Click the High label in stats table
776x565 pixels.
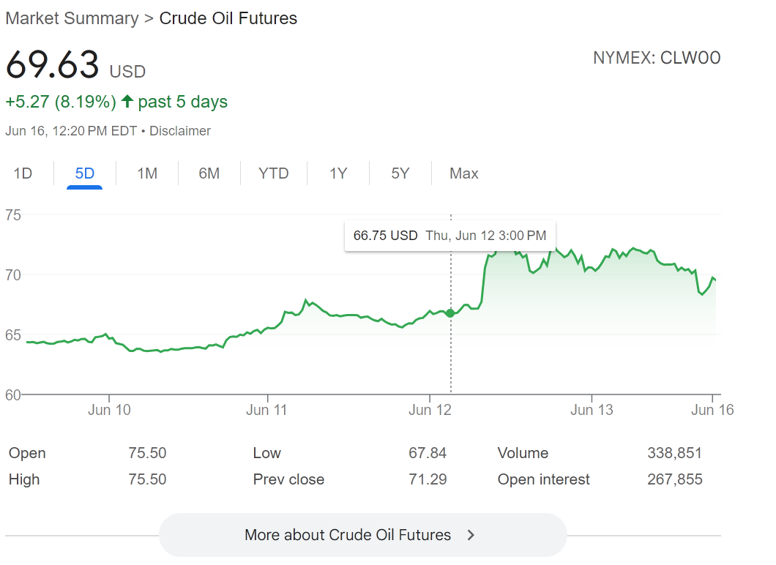(24, 479)
